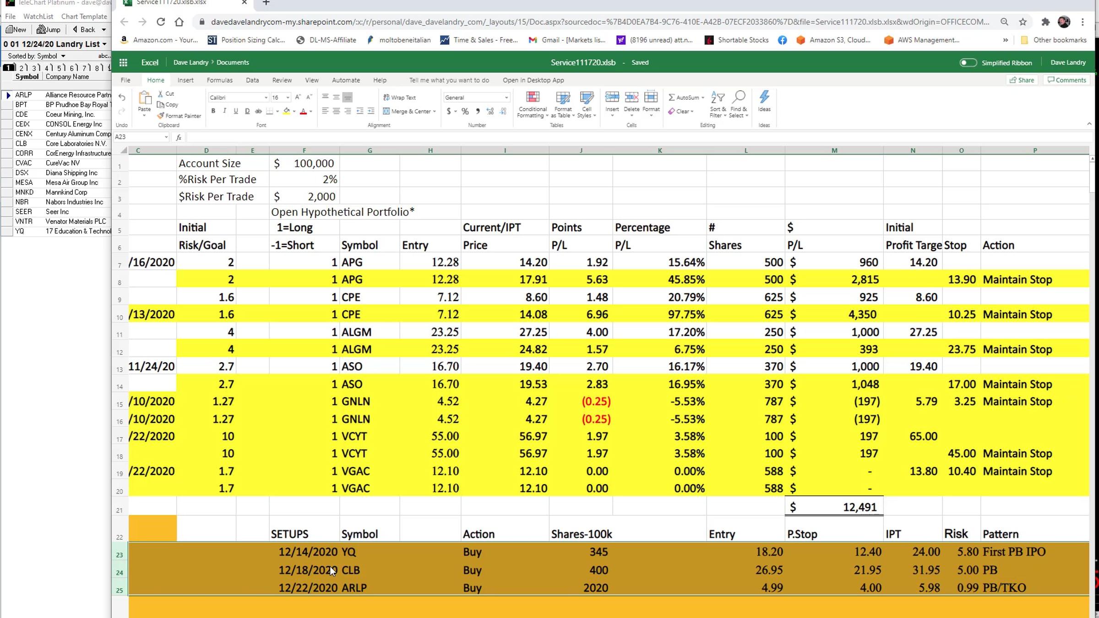The height and width of the screenshot is (618, 1099).
Task: Toggle Wrap Text for the selected cell
Action: coord(400,98)
